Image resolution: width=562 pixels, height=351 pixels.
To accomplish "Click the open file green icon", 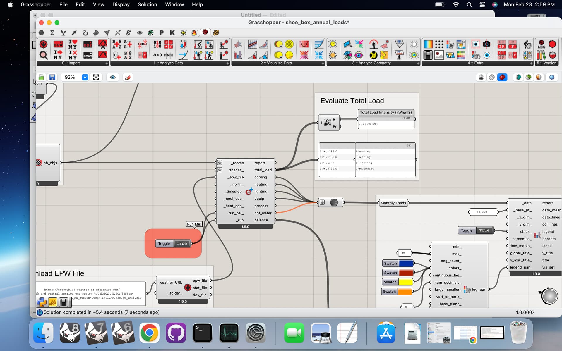I will (x=41, y=77).
